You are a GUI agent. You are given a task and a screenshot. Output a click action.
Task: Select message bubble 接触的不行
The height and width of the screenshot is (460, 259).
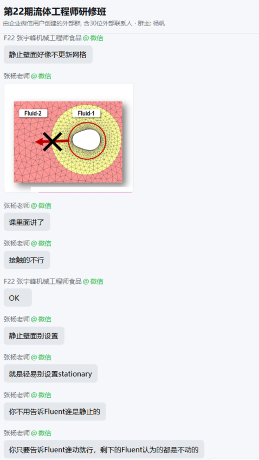click(27, 260)
